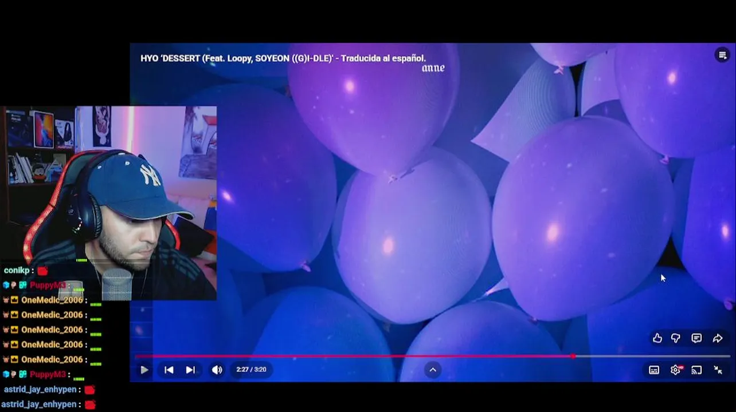Like the video with thumbs up
Viewport: 736px width, 412px height.
pyautogui.click(x=657, y=338)
